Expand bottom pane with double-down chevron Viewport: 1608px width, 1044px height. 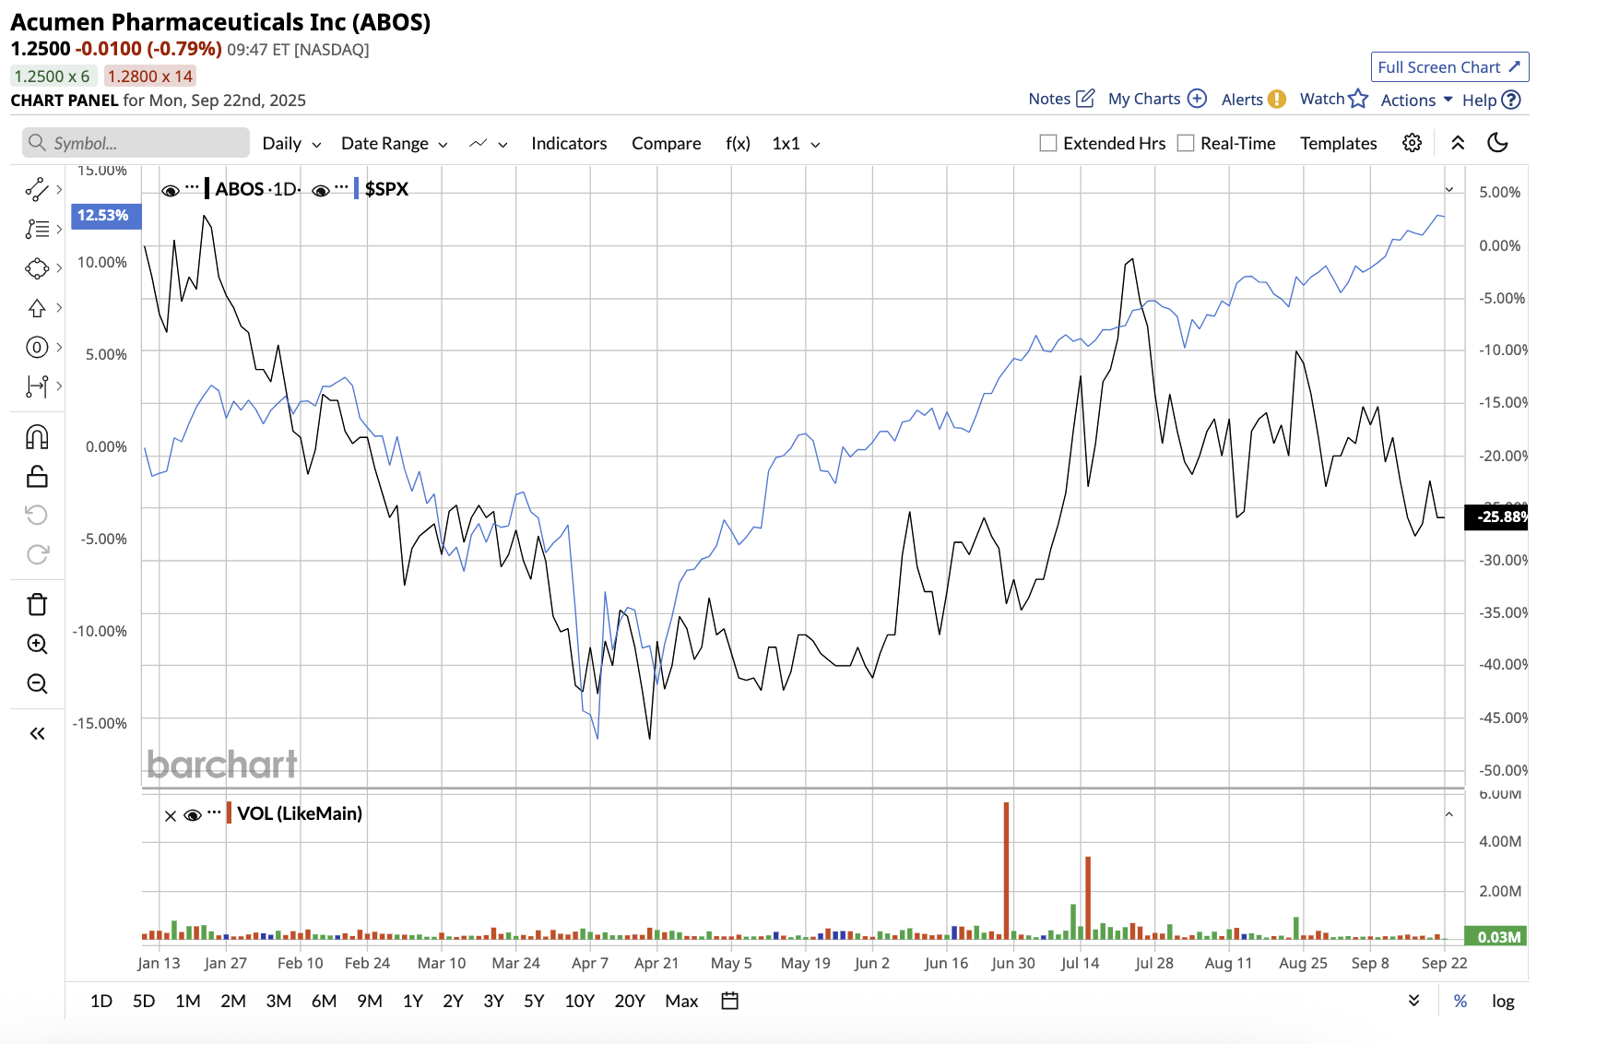click(1413, 1001)
